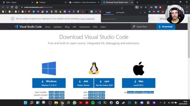Show hidden system tray icons chevron
190x106 pixels.
click(x=161, y=103)
